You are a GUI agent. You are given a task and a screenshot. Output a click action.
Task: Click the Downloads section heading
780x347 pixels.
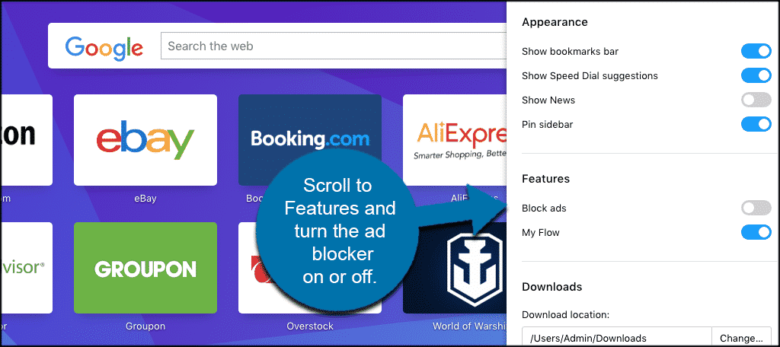click(551, 287)
